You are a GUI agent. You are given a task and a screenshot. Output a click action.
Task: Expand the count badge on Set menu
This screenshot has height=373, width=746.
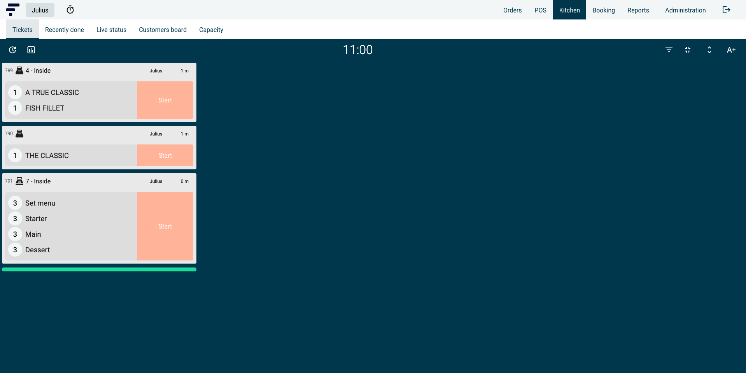15,203
